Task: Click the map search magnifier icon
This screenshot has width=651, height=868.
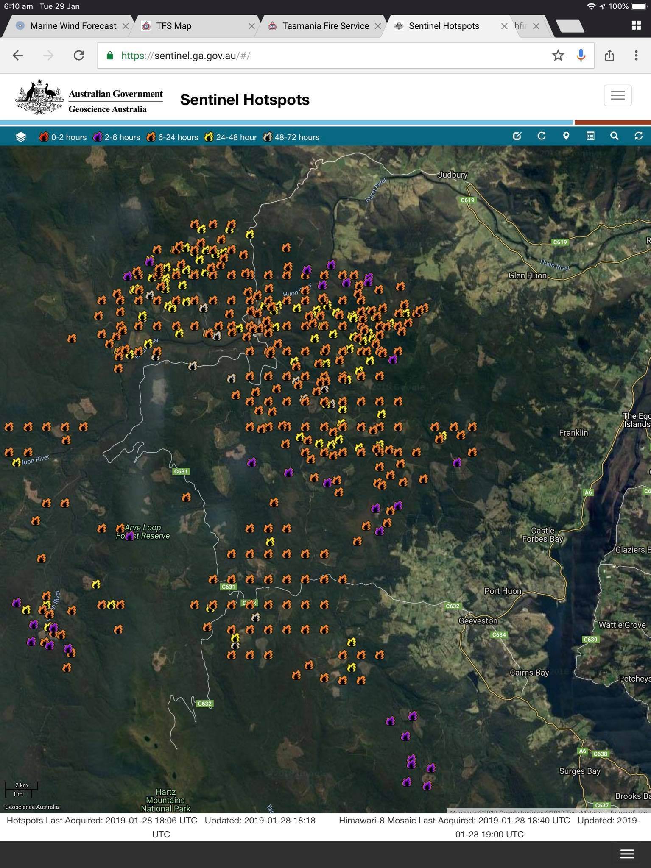Action: tap(614, 136)
